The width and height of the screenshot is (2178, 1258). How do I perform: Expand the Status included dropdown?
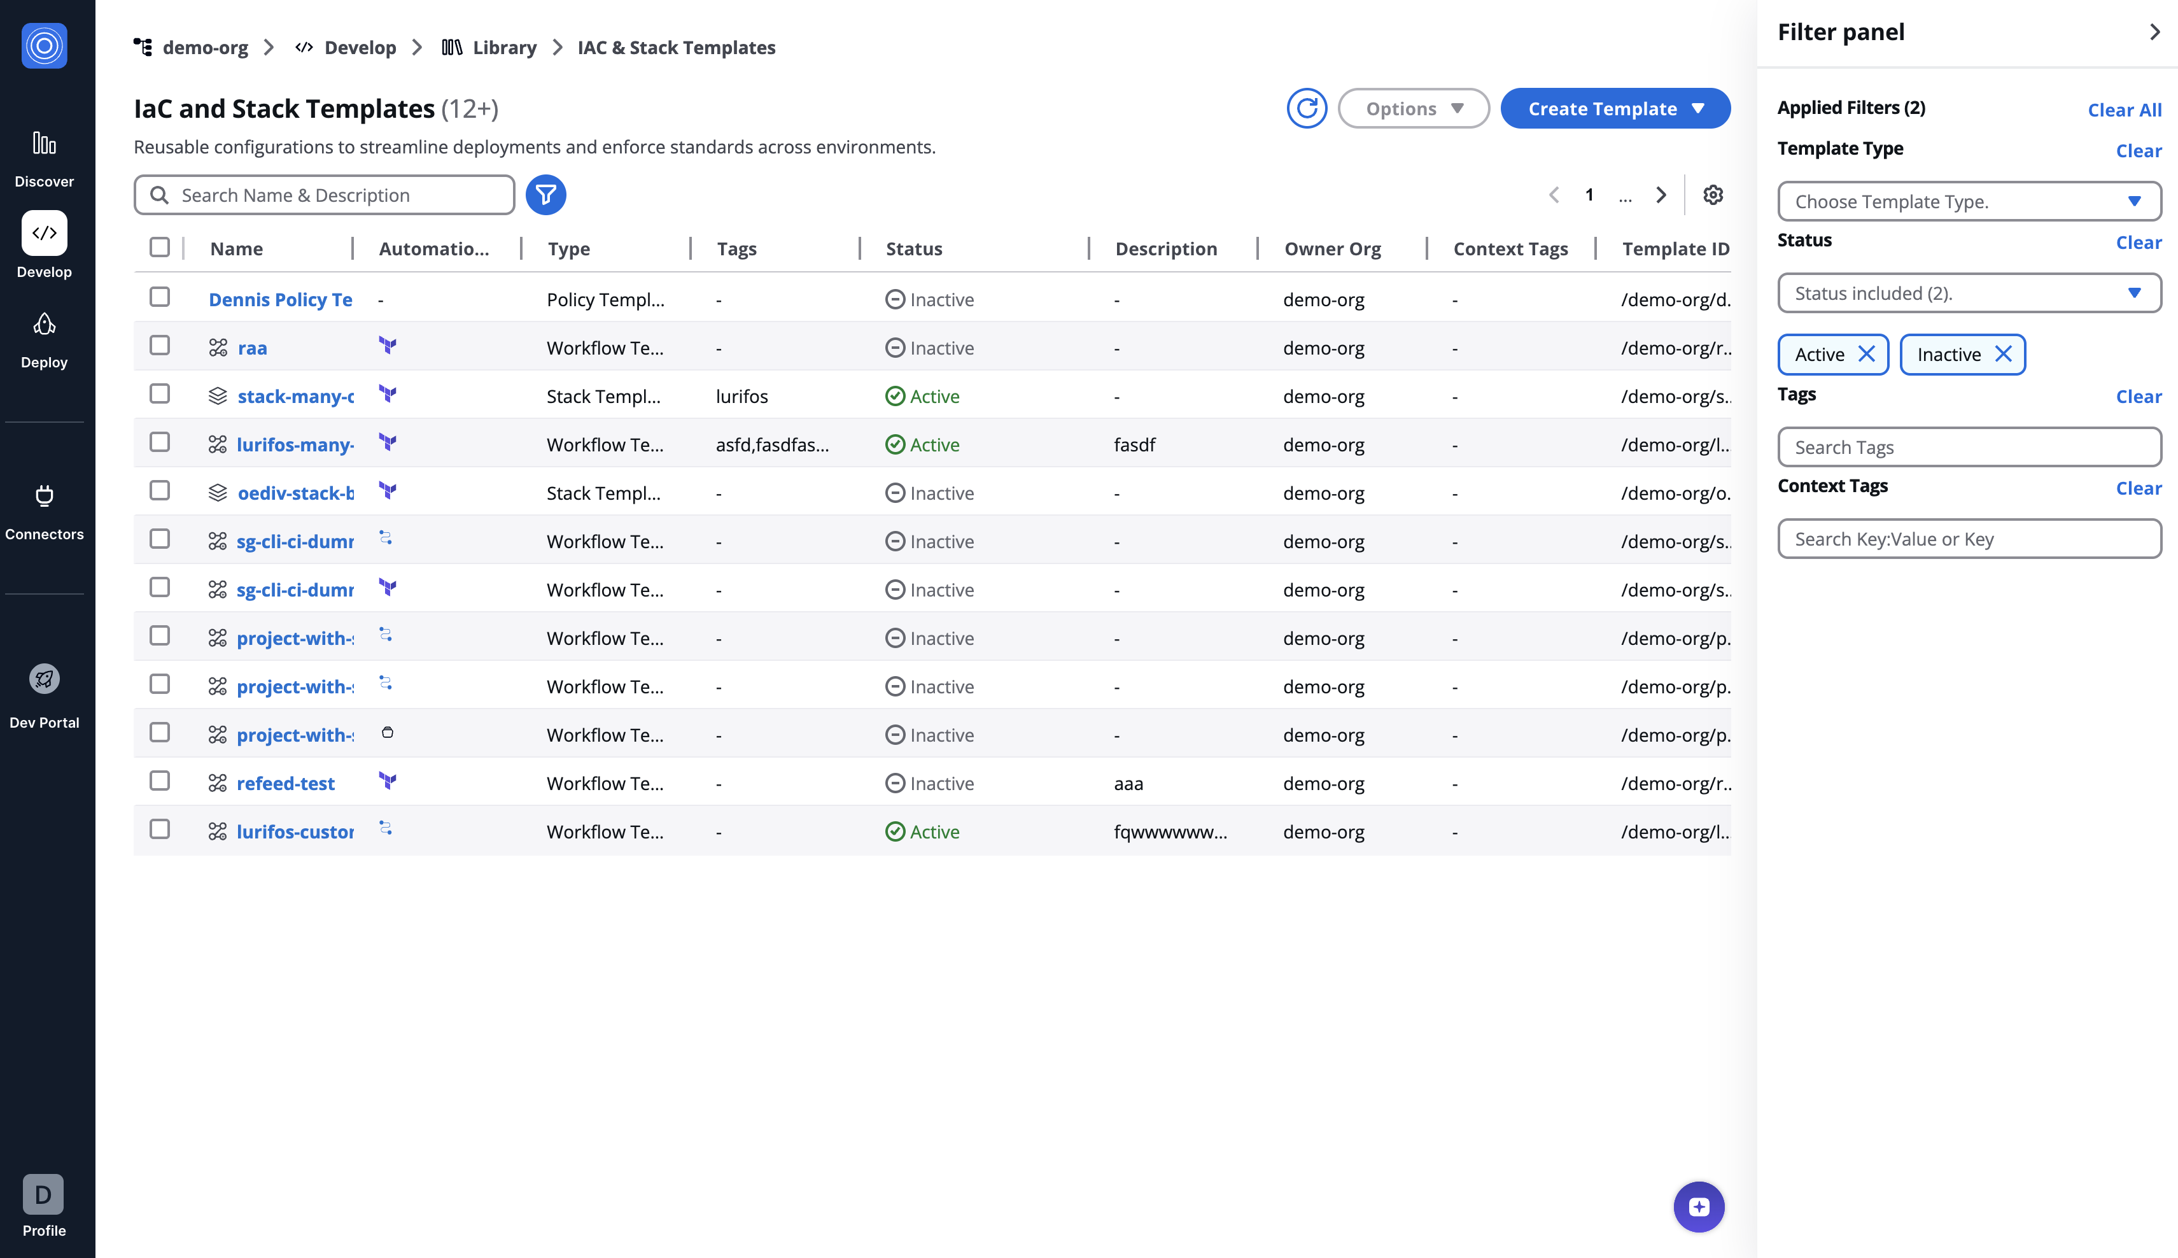pos(1969,293)
